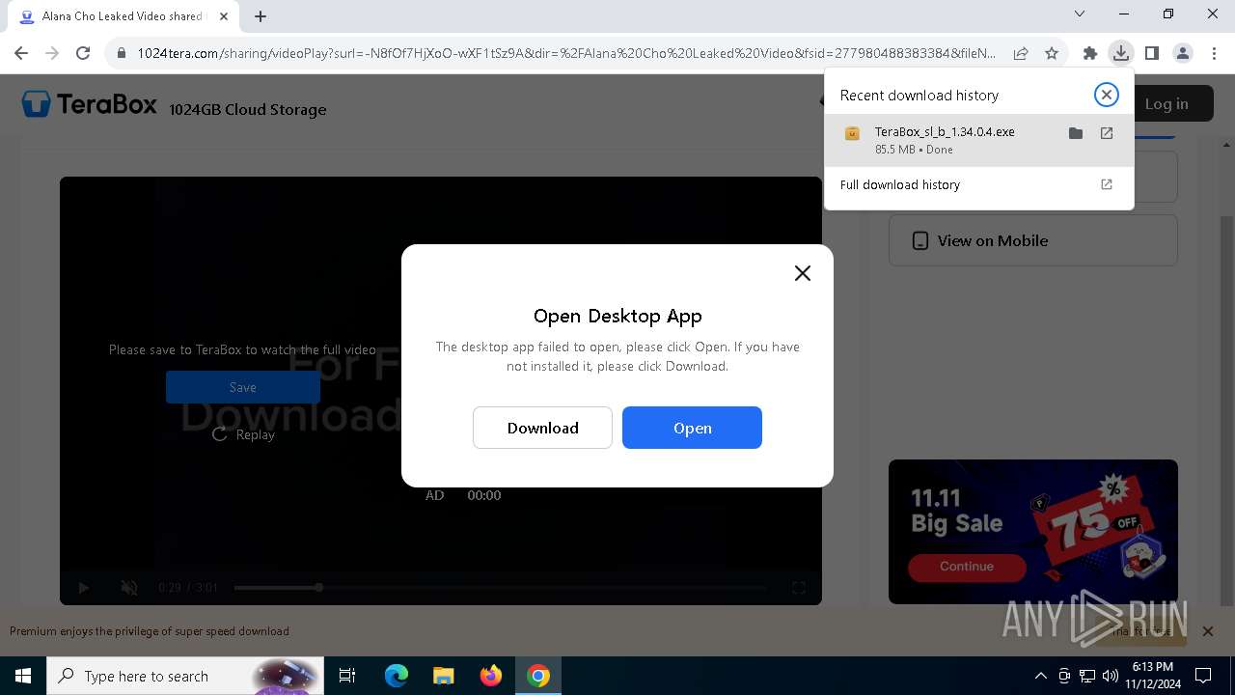Open Full download history
Viewport: 1235px width, 695px height.
click(x=978, y=184)
